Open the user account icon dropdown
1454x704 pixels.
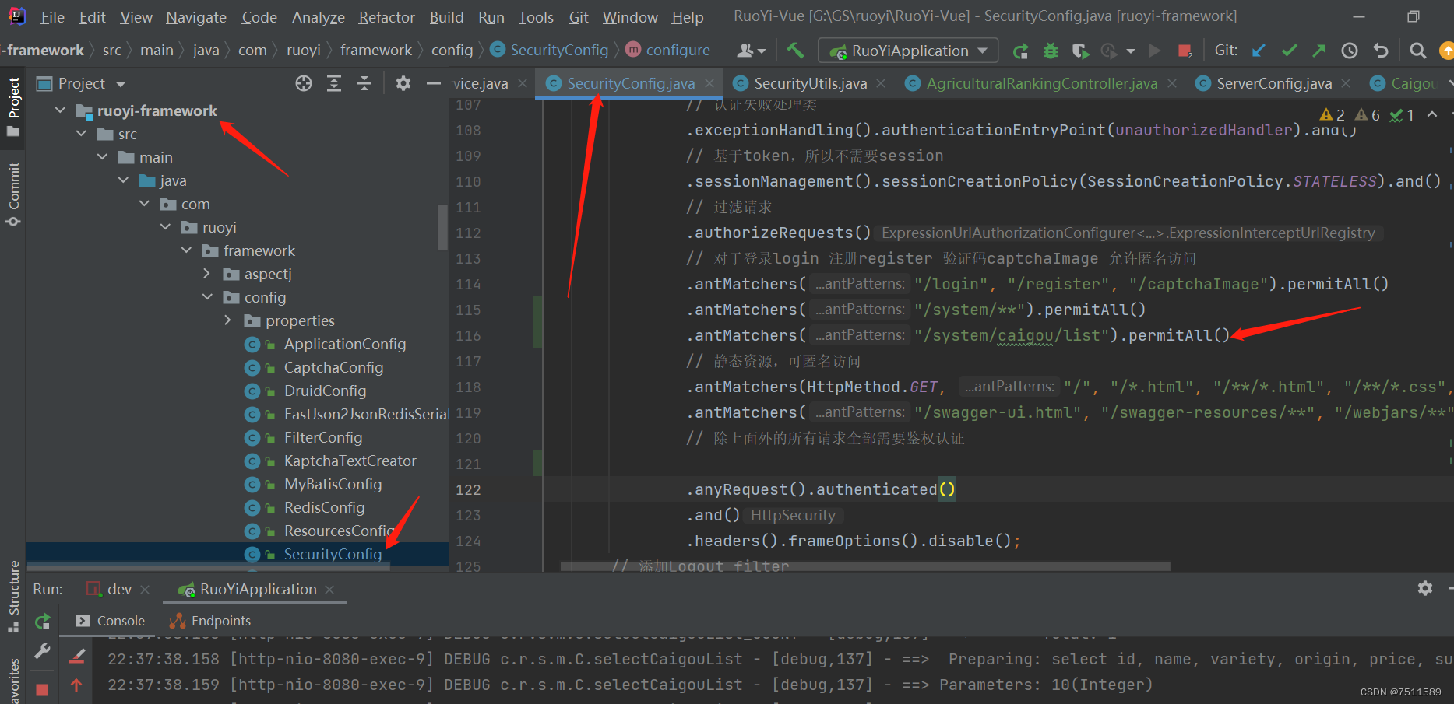[752, 51]
